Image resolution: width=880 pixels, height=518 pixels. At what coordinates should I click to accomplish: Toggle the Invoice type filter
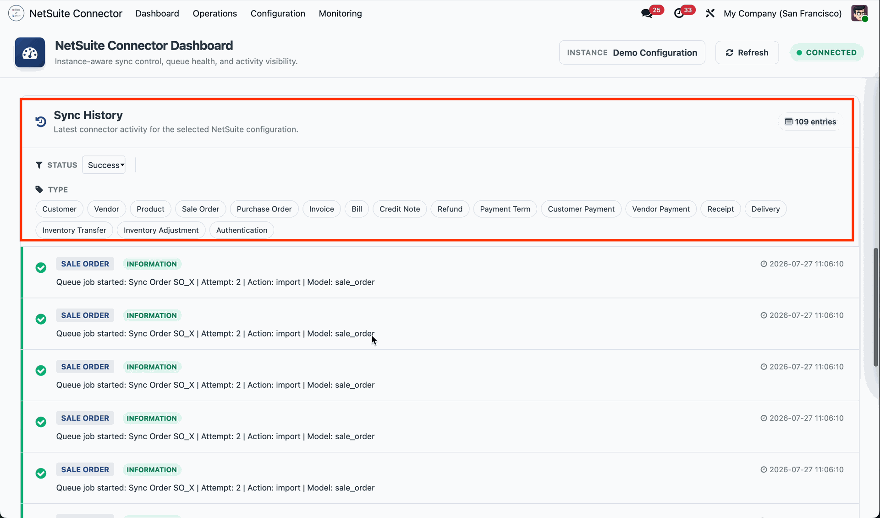[322, 209]
